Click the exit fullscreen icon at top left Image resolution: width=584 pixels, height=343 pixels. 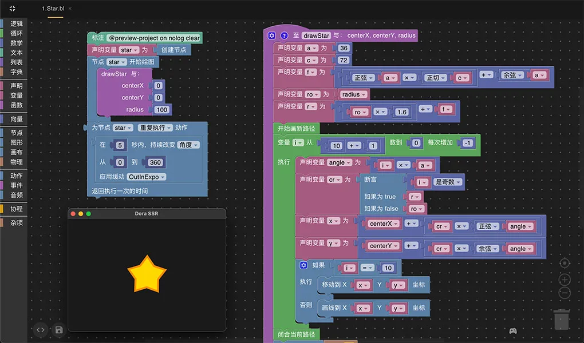12,8
